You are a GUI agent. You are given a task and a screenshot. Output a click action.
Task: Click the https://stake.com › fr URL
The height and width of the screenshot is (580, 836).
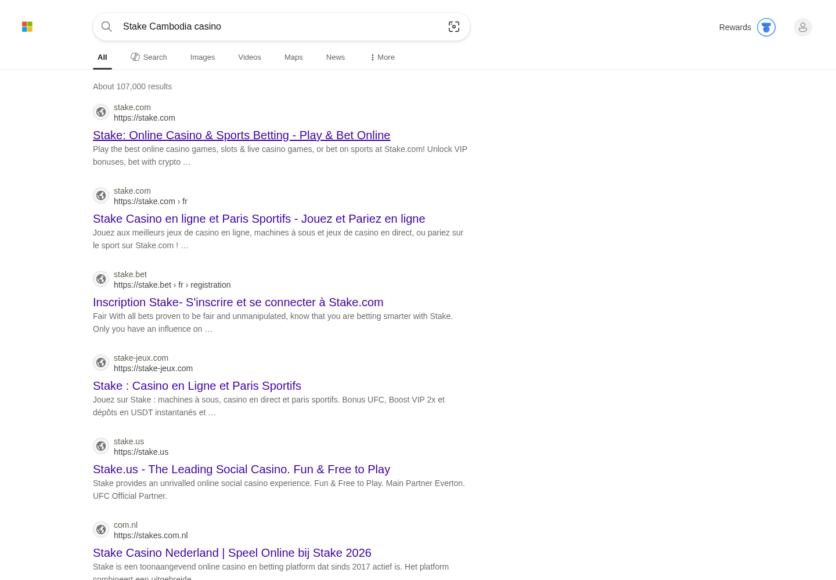[x=150, y=201]
